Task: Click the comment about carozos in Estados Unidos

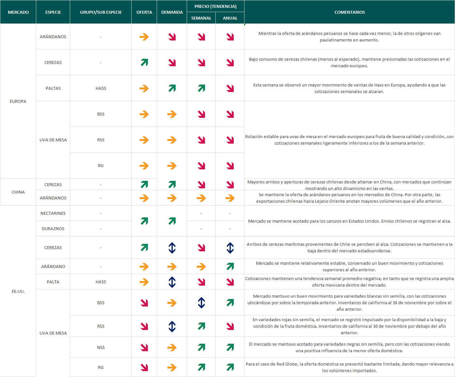Action: click(x=349, y=221)
